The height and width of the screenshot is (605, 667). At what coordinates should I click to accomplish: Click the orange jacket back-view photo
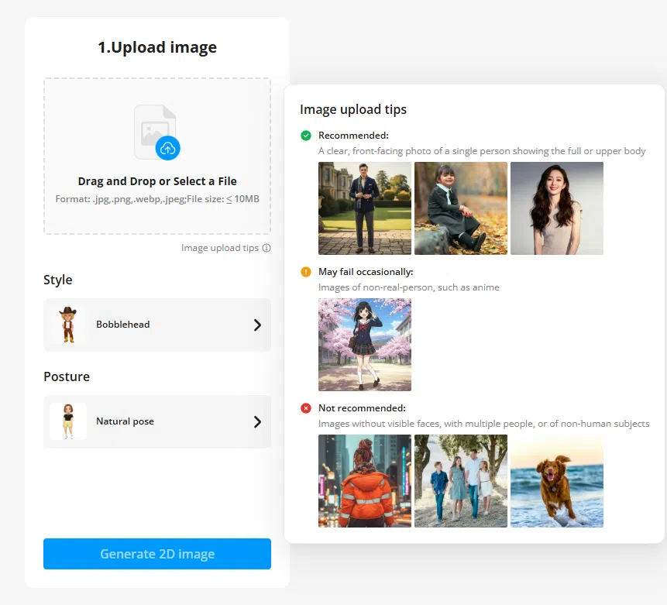click(365, 481)
